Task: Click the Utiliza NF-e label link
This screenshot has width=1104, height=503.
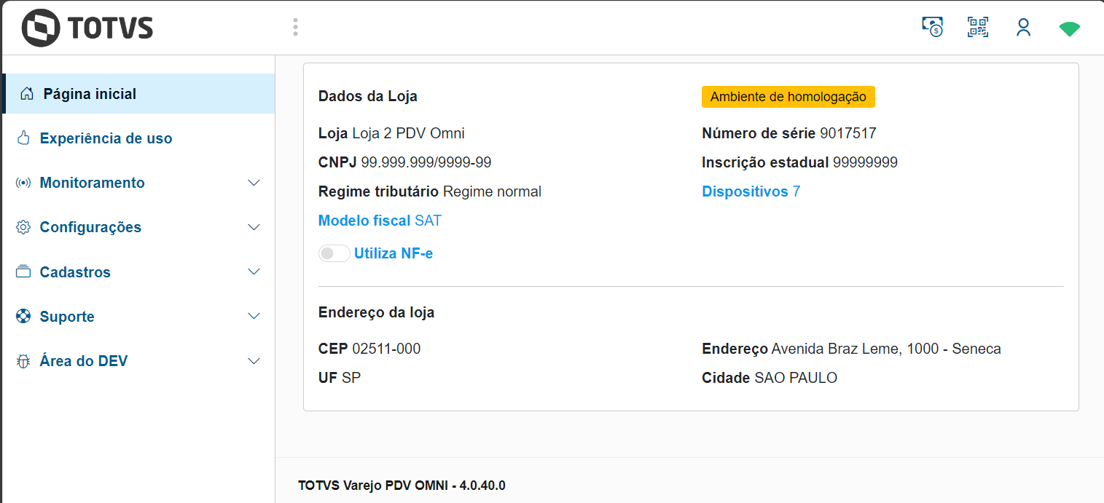Action: click(x=394, y=253)
